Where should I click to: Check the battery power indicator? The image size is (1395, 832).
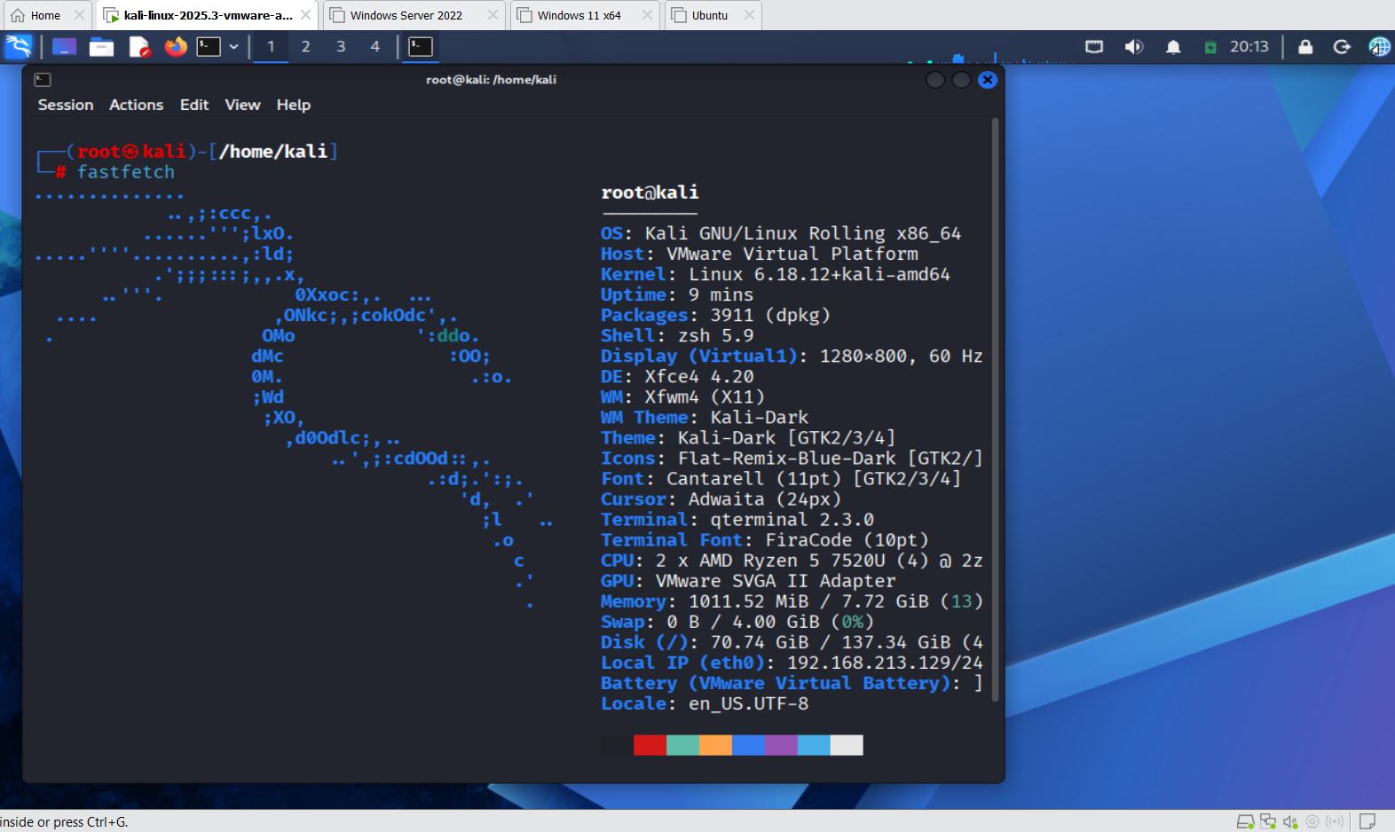pyautogui.click(x=1210, y=47)
